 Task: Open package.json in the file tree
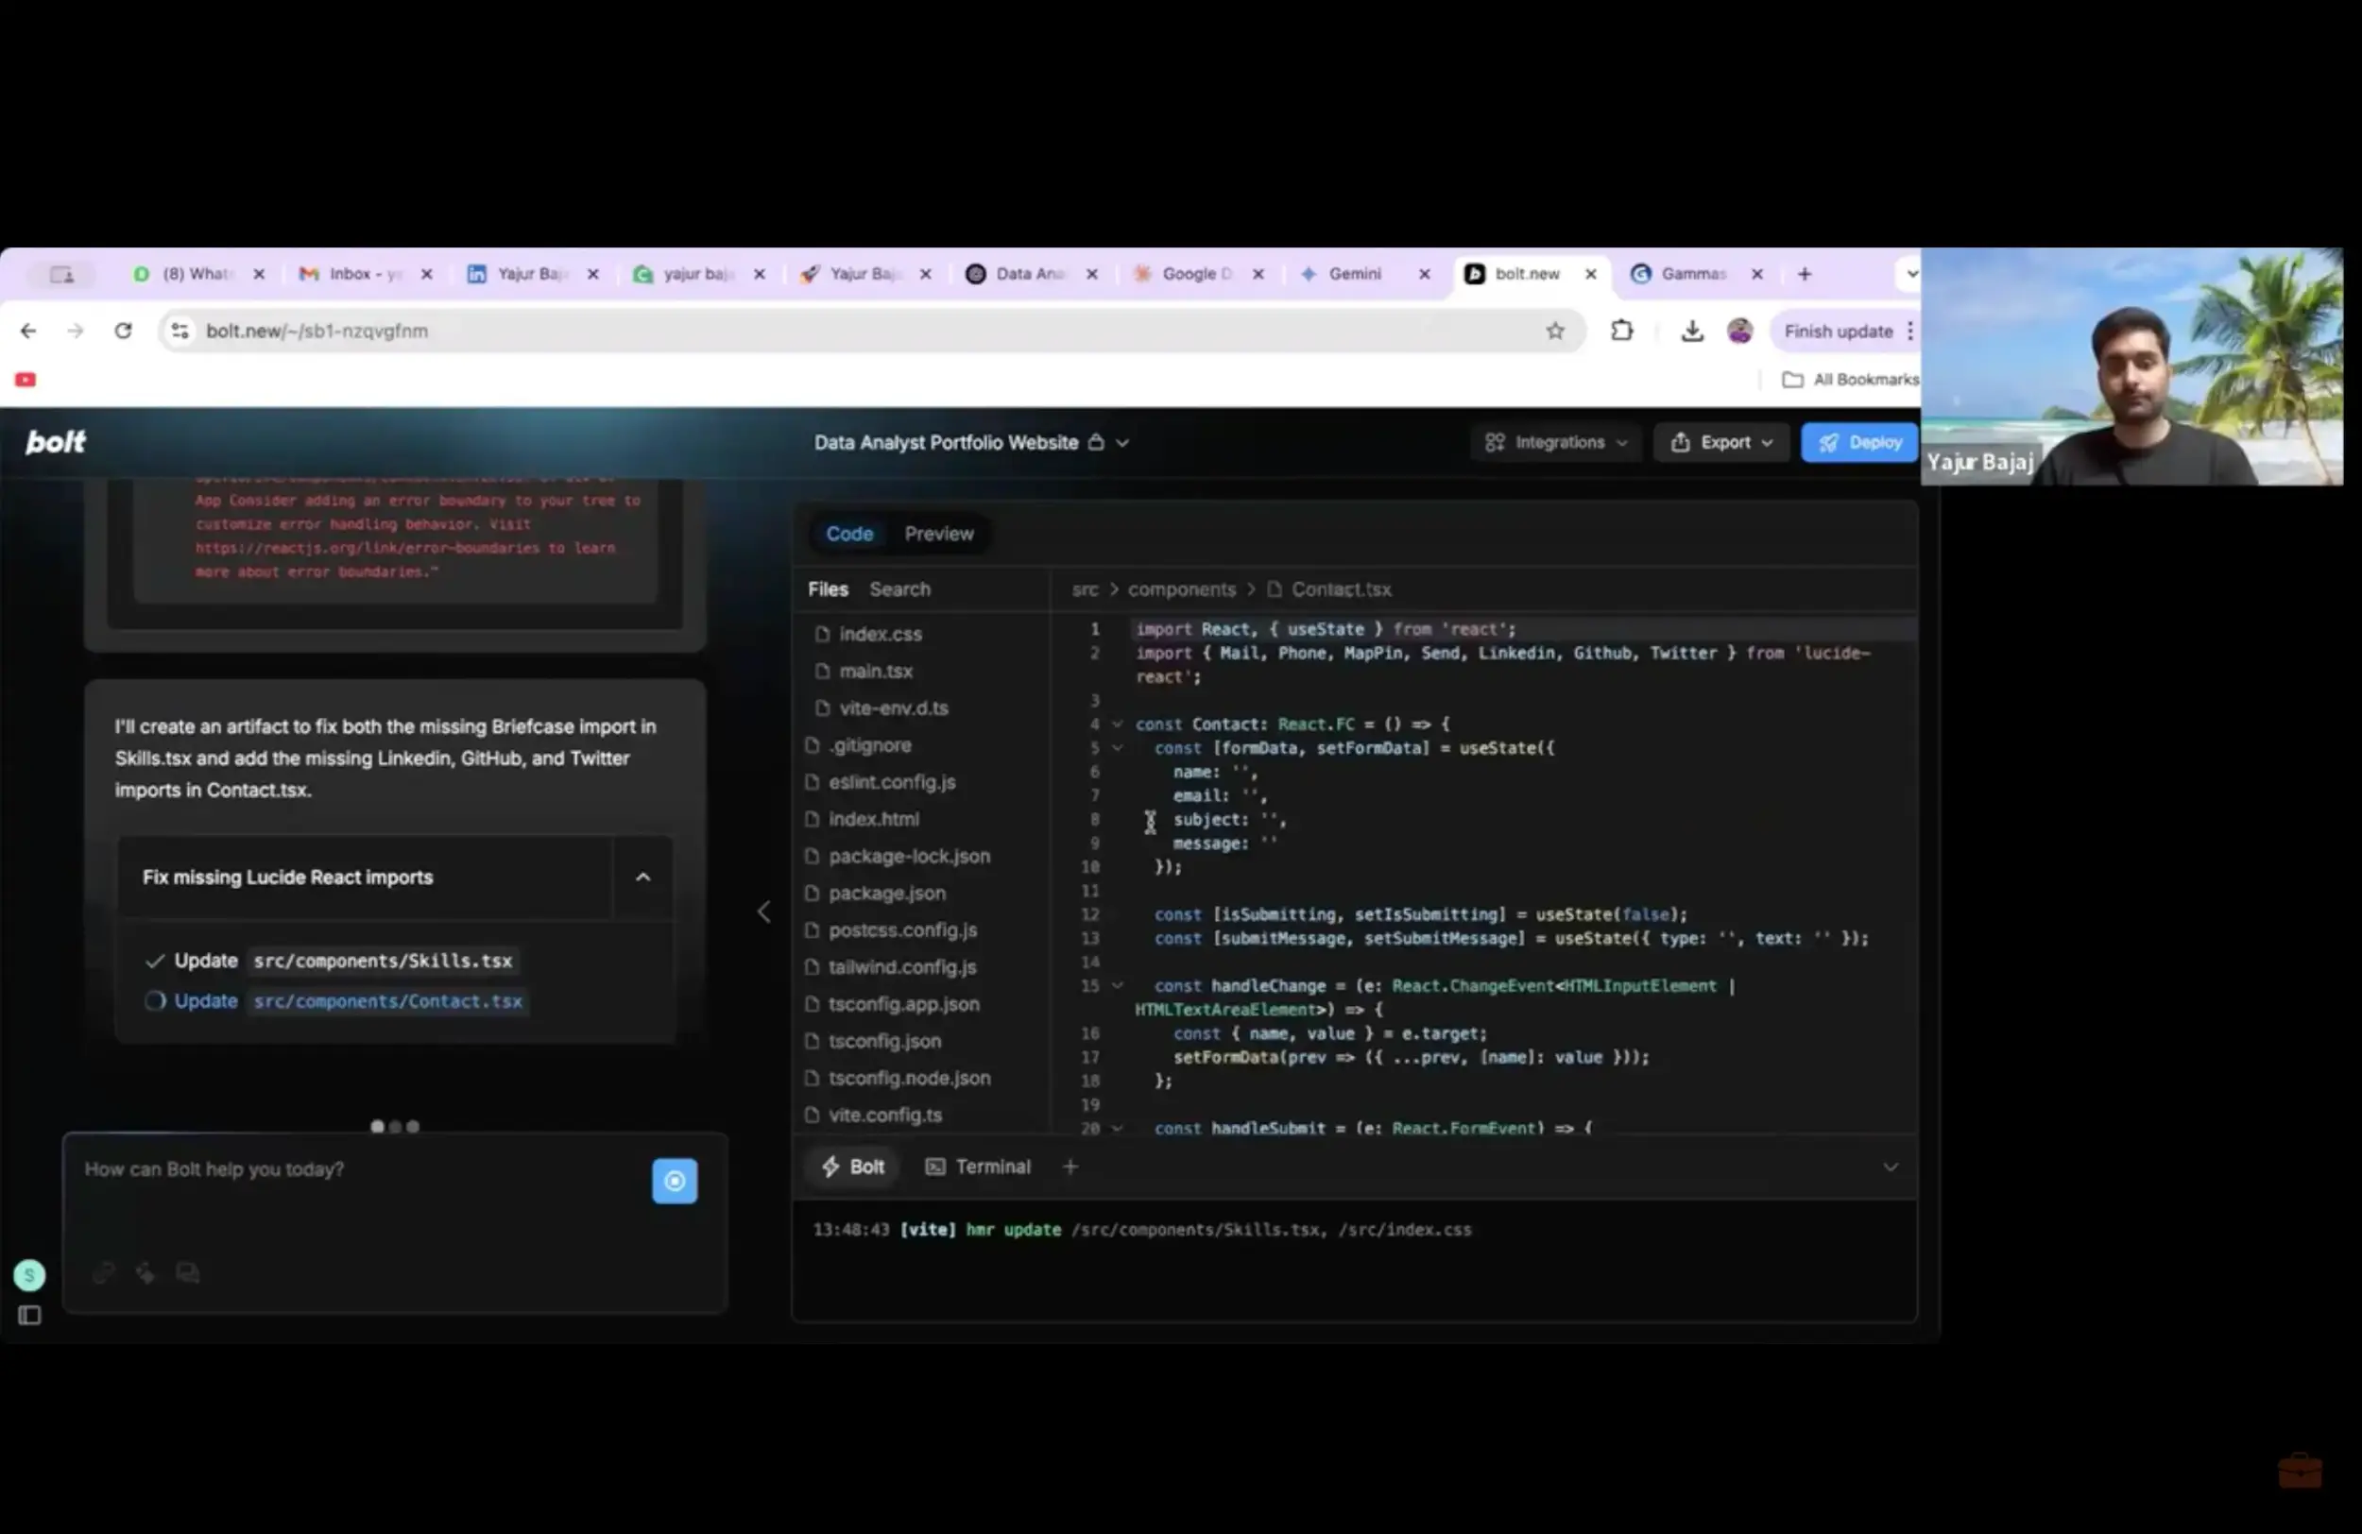point(886,893)
